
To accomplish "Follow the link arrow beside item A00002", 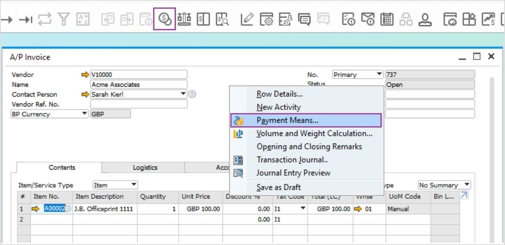I will tap(36, 209).
